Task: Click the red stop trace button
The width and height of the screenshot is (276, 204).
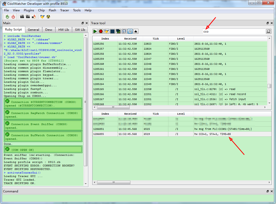Action: pyautogui.click(x=101, y=31)
